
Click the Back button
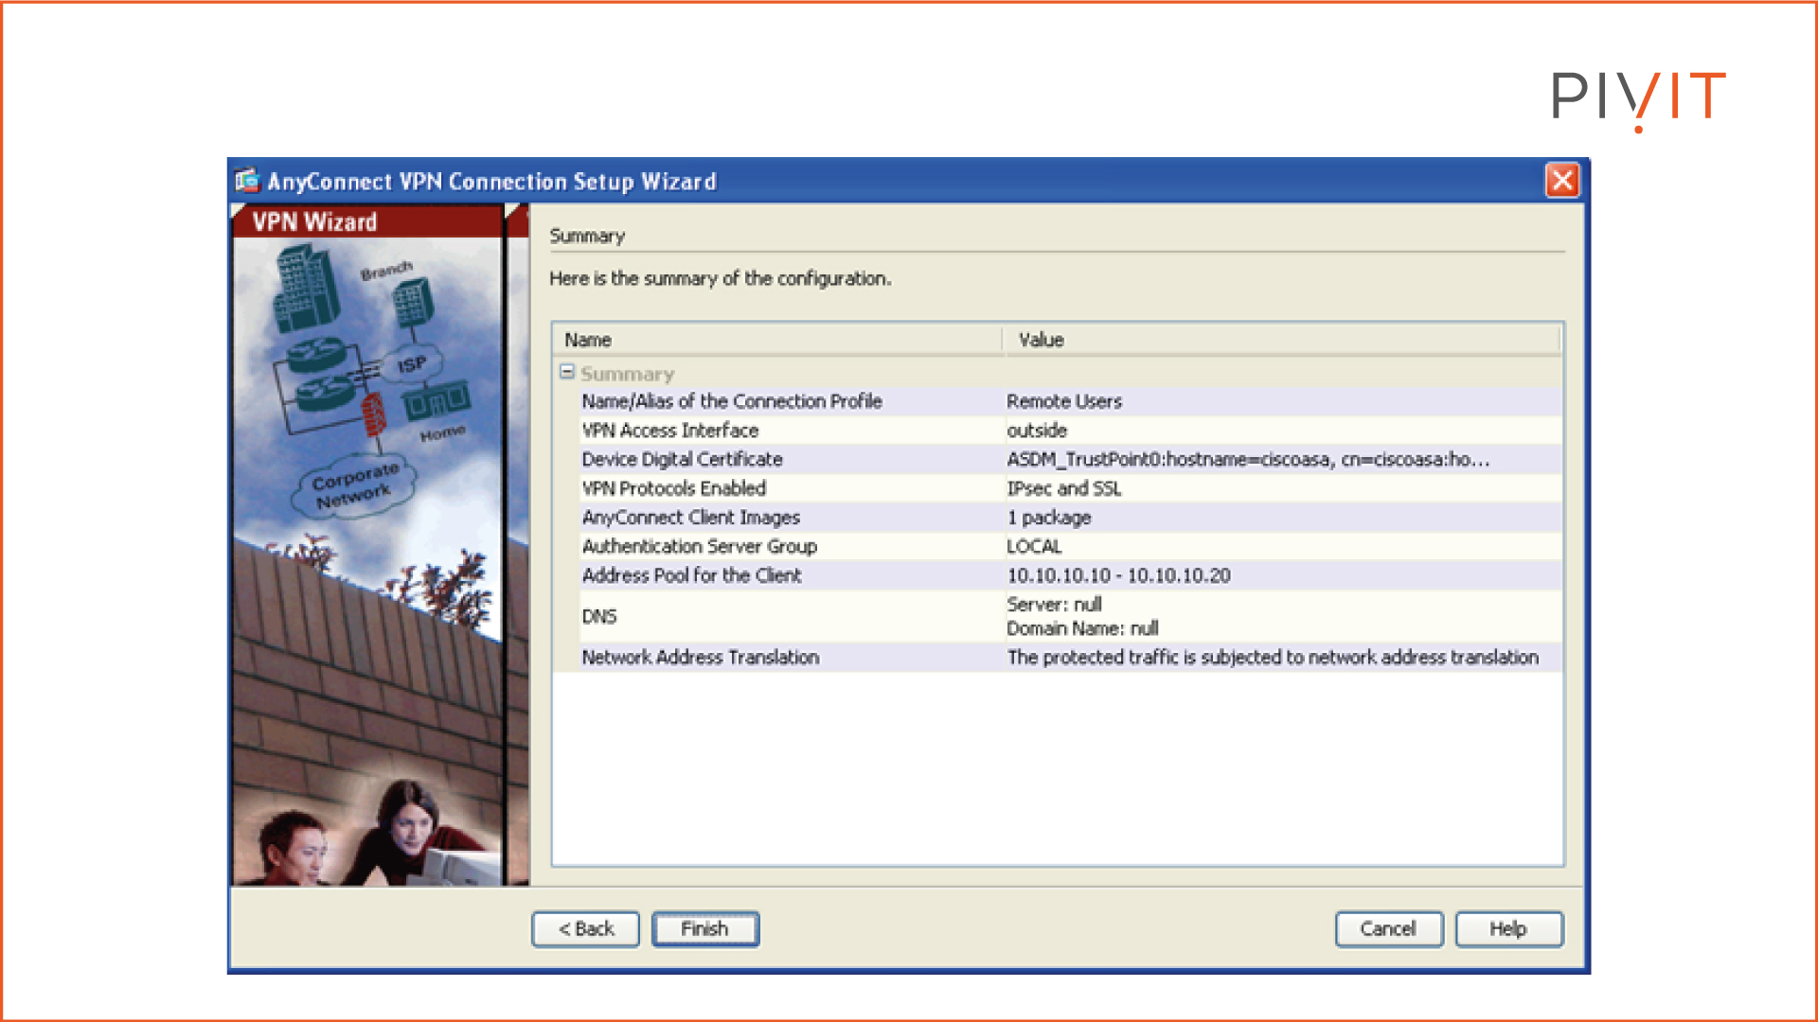point(585,928)
